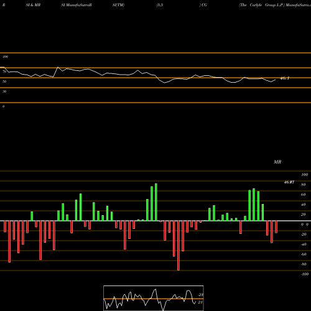Click the MR axis label 80
Image resolution: width=311 pixels, height=311 pixels.
[304, 185]
